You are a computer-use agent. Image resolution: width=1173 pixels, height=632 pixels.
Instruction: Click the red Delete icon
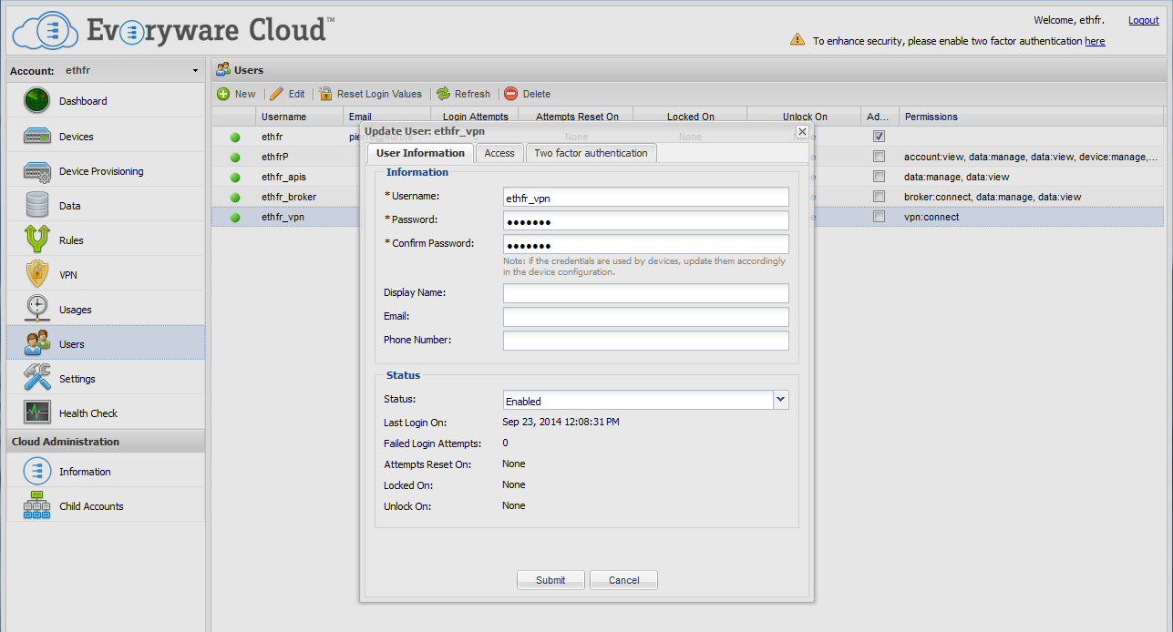point(511,94)
